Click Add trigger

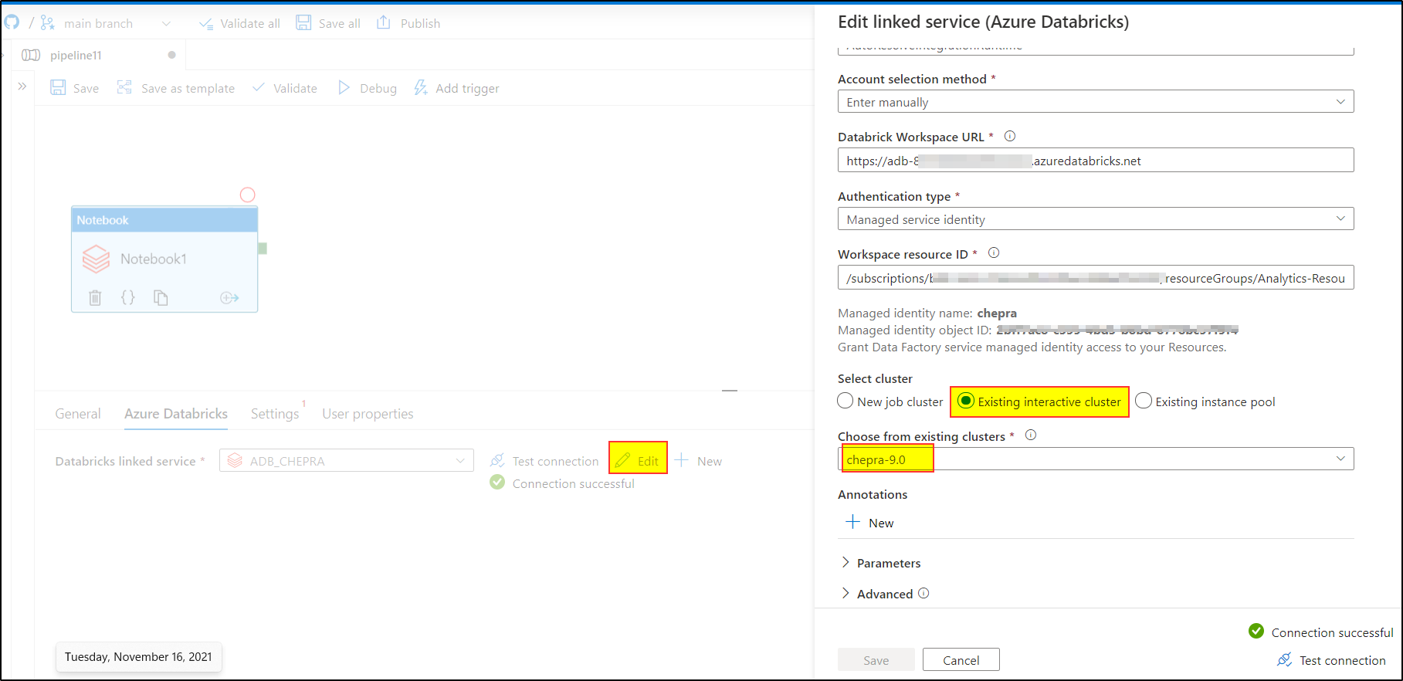[x=456, y=88]
